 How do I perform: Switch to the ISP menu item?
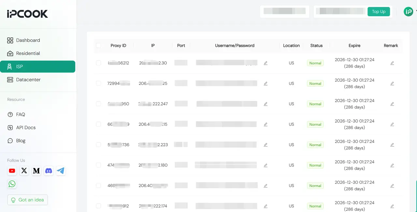pos(19,66)
